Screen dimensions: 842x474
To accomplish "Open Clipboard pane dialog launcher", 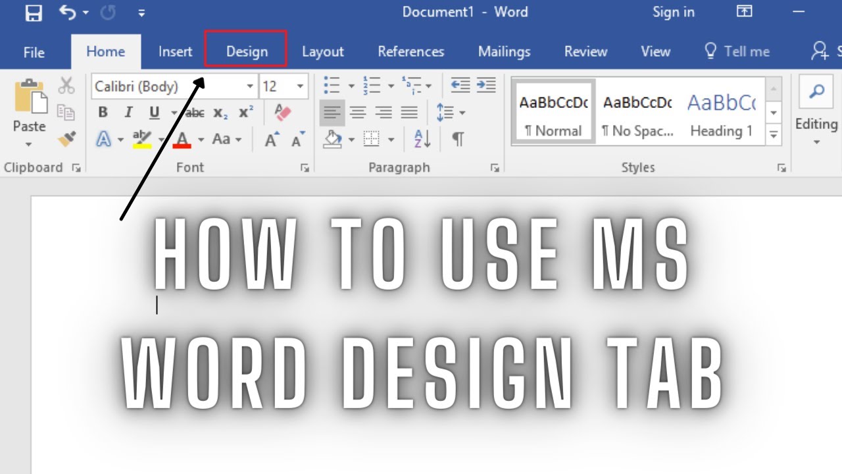I will [76, 168].
